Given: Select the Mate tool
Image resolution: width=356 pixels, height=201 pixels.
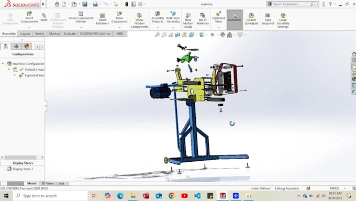Looking at the screenshot, I should click(44, 17).
